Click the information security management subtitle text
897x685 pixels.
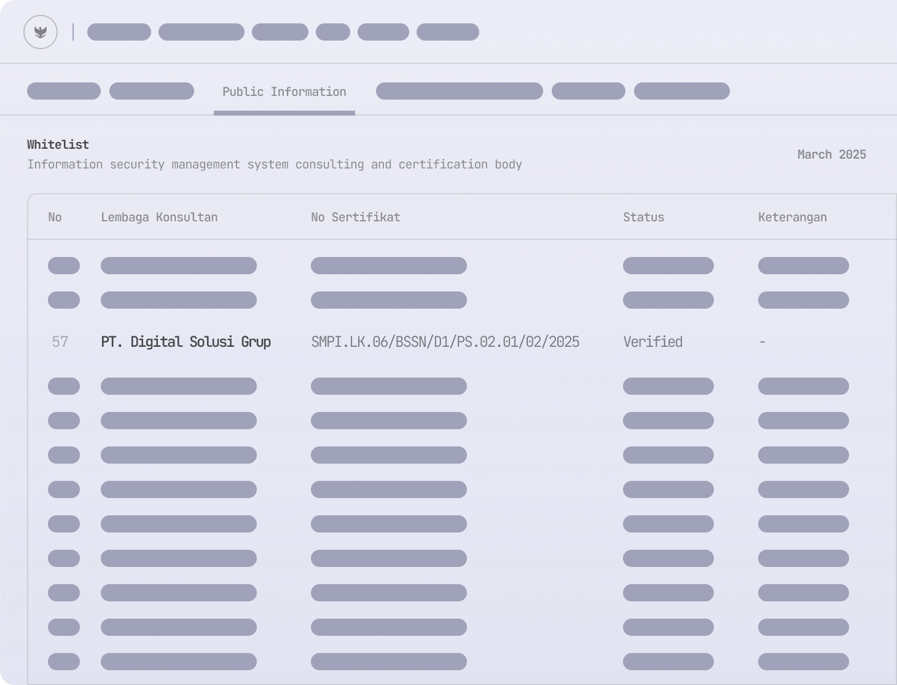tap(274, 164)
